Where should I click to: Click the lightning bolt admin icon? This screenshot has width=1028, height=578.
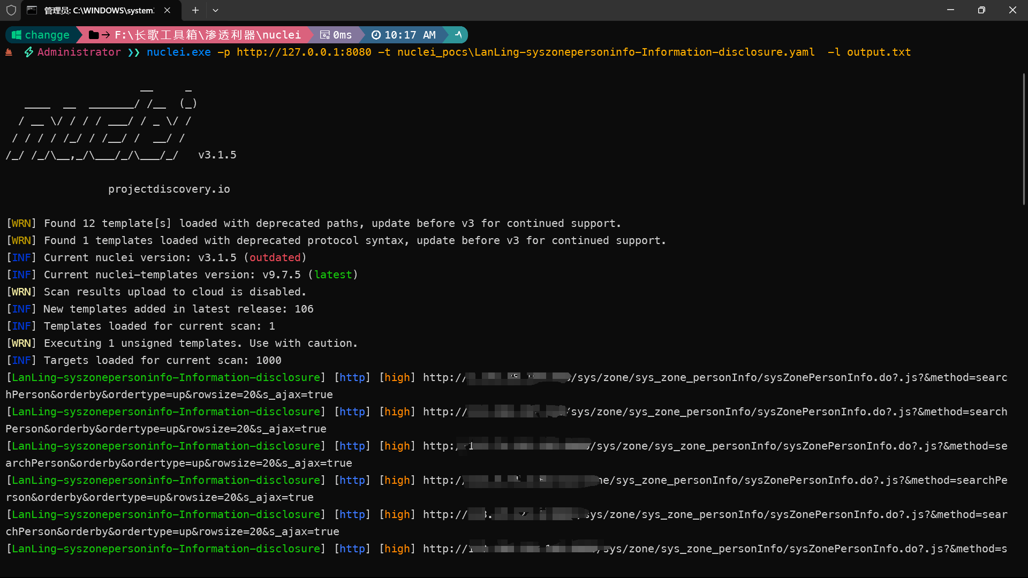click(29, 52)
